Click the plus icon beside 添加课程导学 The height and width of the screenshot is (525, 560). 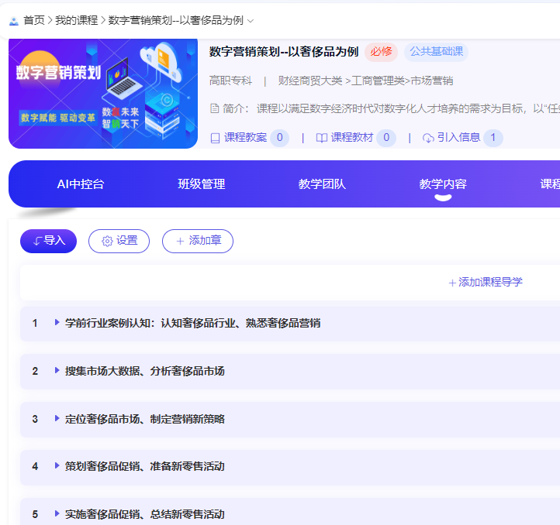point(452,283)
